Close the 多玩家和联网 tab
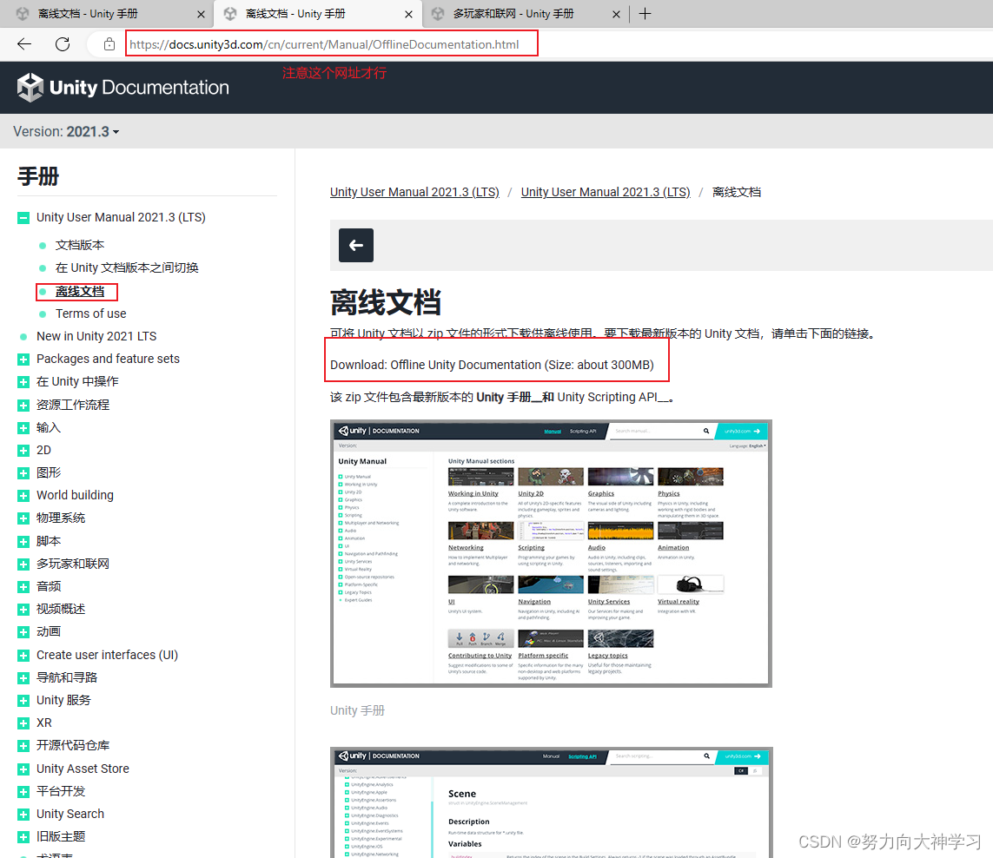 tap(616, 14)
